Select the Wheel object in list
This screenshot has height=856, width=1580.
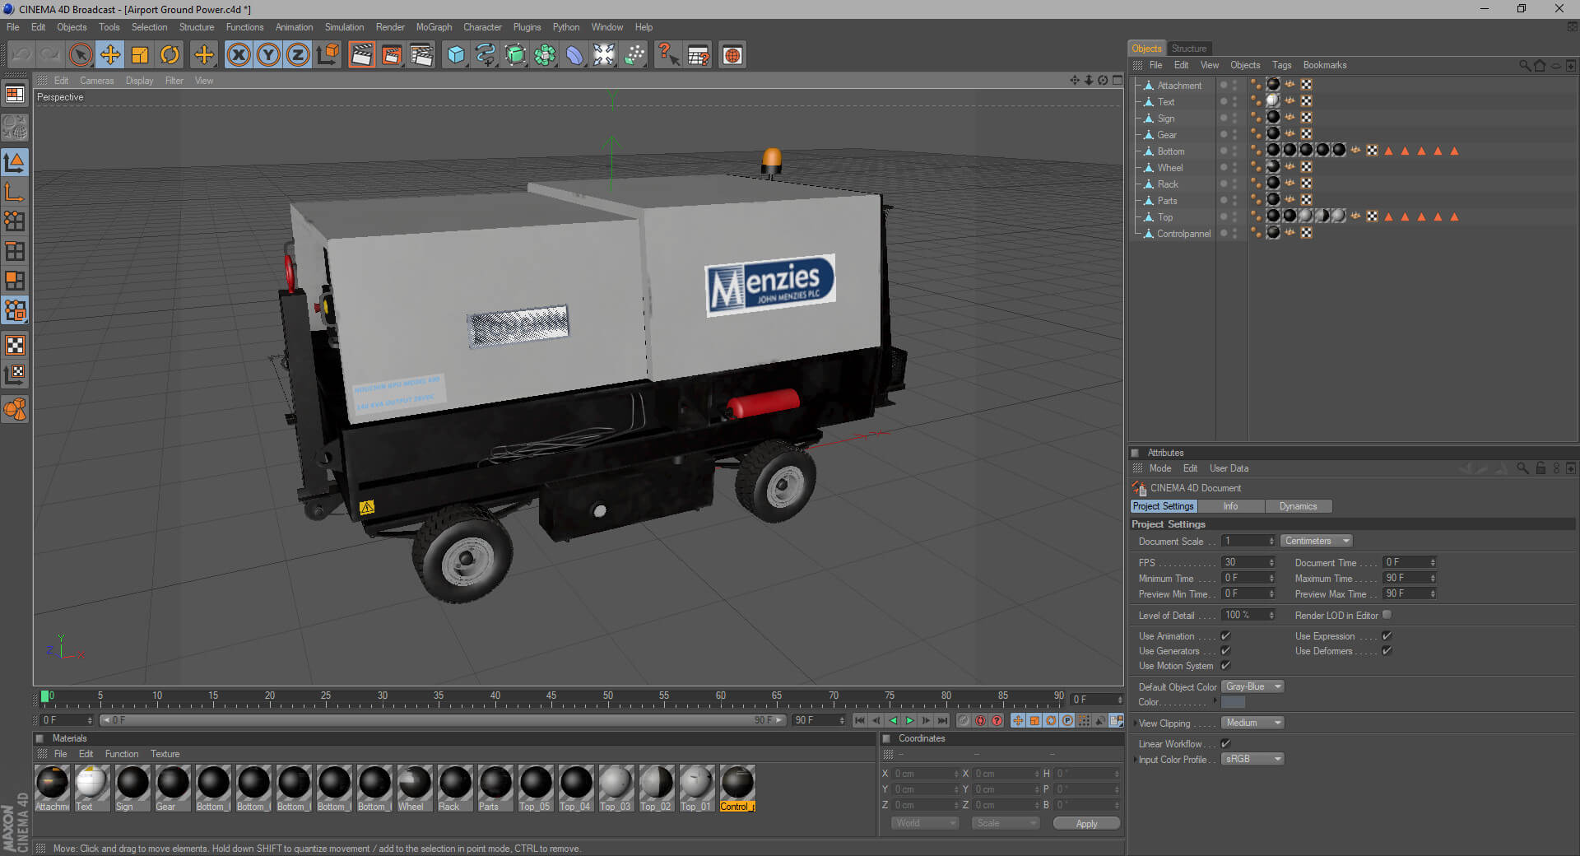coord(1169,168)
